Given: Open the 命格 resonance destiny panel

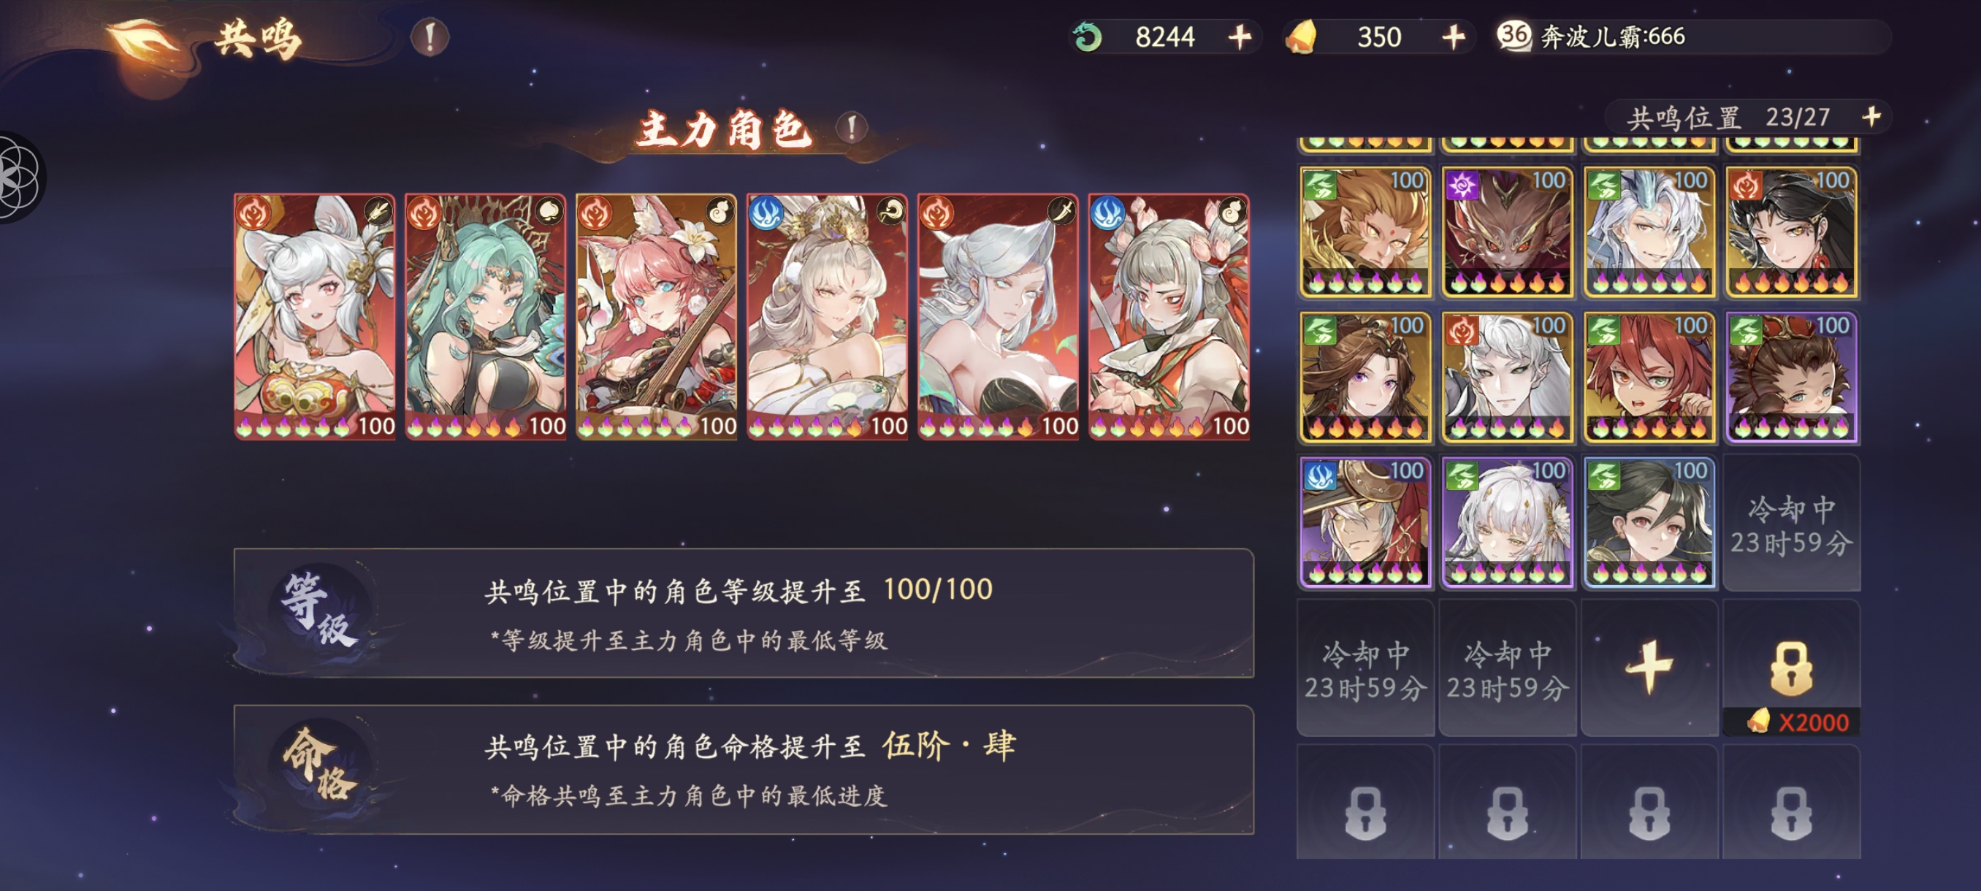Looking at the screenshot, I should pos(744,770).
